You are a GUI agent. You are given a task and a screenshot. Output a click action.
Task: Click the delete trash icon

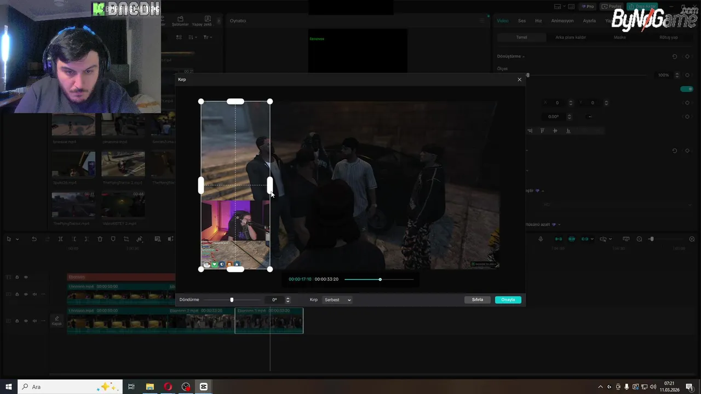(x=100, y=239)
